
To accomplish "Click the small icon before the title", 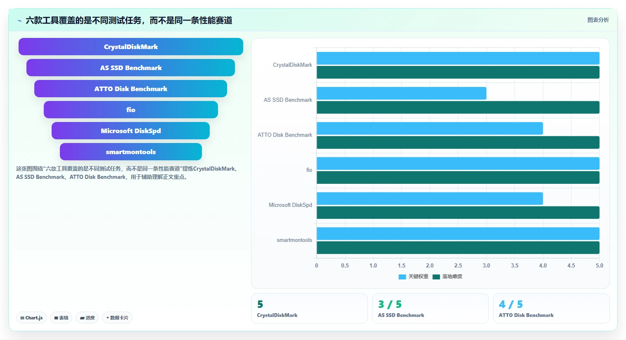I will [19, 21].
